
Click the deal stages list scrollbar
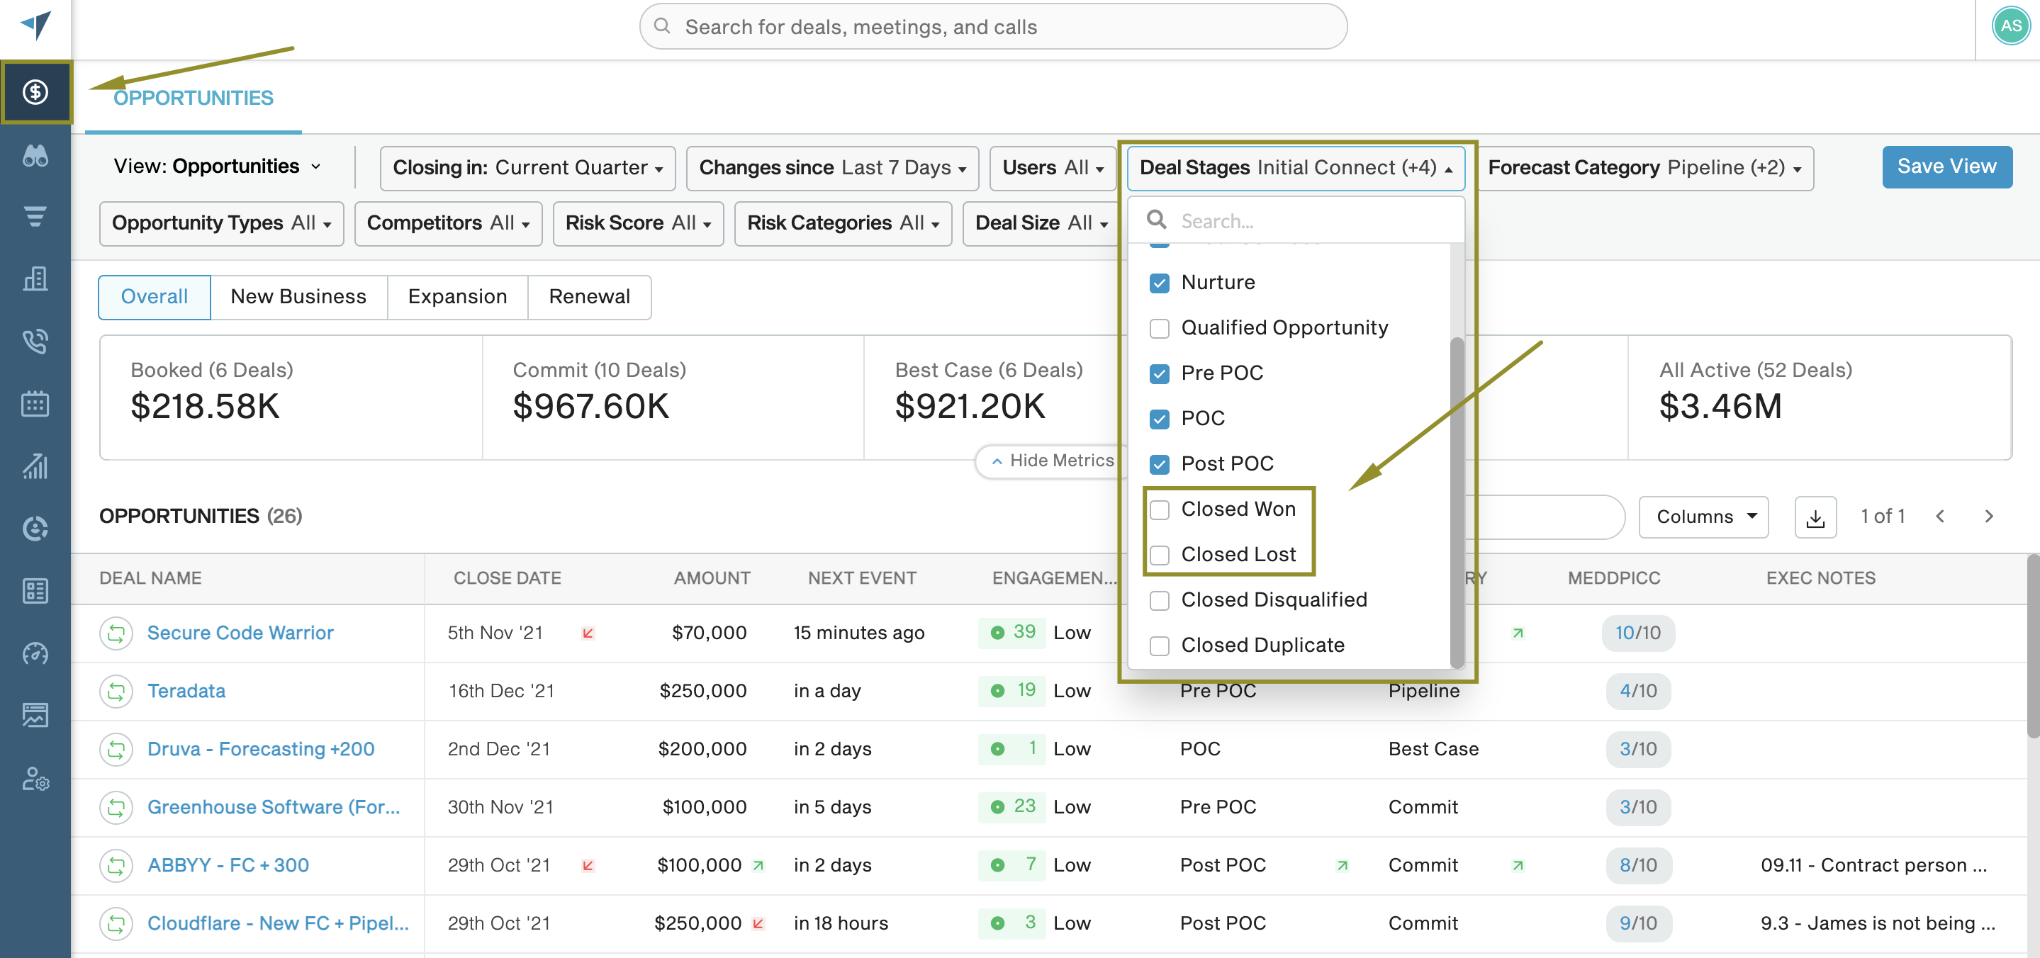coord(1455,502)
